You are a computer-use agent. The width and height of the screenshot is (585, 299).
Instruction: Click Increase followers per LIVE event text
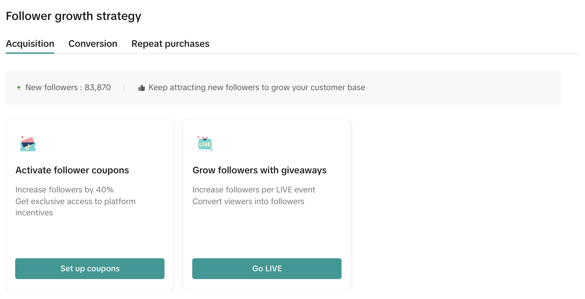tap(254, 190)
